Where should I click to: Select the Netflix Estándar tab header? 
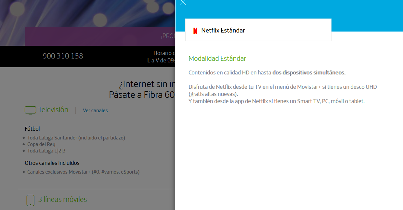[258, 30]
